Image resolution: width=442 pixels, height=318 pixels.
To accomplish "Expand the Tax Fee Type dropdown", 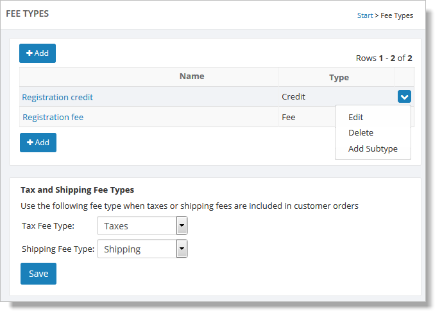I will coord(182,226).
